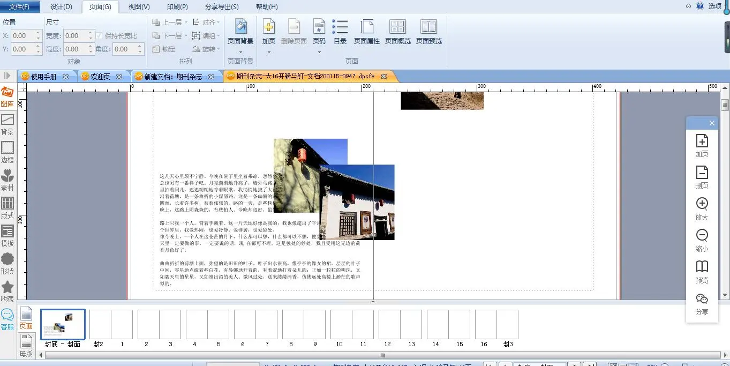
Task: Click the 目录 table of contents icon
Action: point(340,27)
